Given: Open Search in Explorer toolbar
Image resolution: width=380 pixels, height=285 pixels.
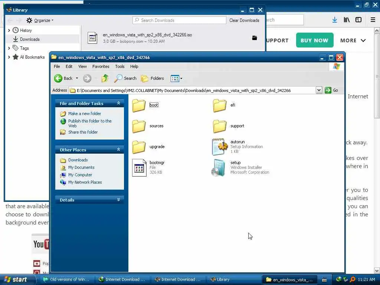Looking at the screenshot, I should (x=125, y=78).
